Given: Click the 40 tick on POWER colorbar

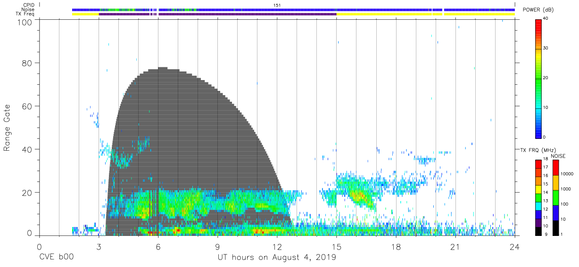Looking at the screenshot, I should click(546, 18).
